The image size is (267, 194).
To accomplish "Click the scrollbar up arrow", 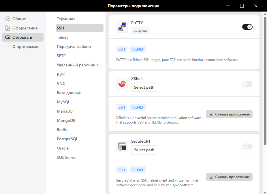I will [x=265, y=14].
